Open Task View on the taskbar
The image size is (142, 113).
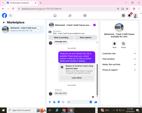pyautogui.click(x=50, y=110)
